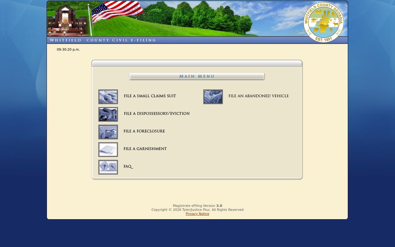Click the Whitfield County Georgia seal
The height and width of the screenshot is (247, 395).
pos(323,22)
